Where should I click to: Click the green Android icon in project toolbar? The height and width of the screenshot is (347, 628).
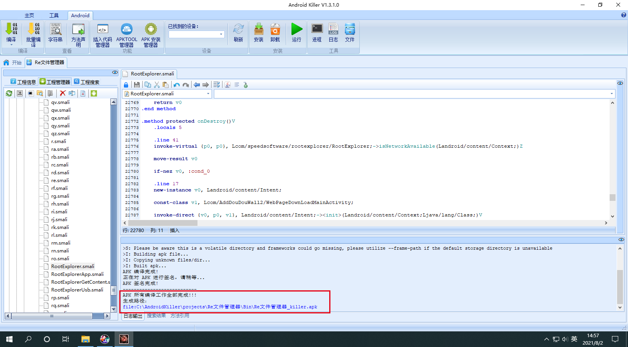tap(94, 93)
